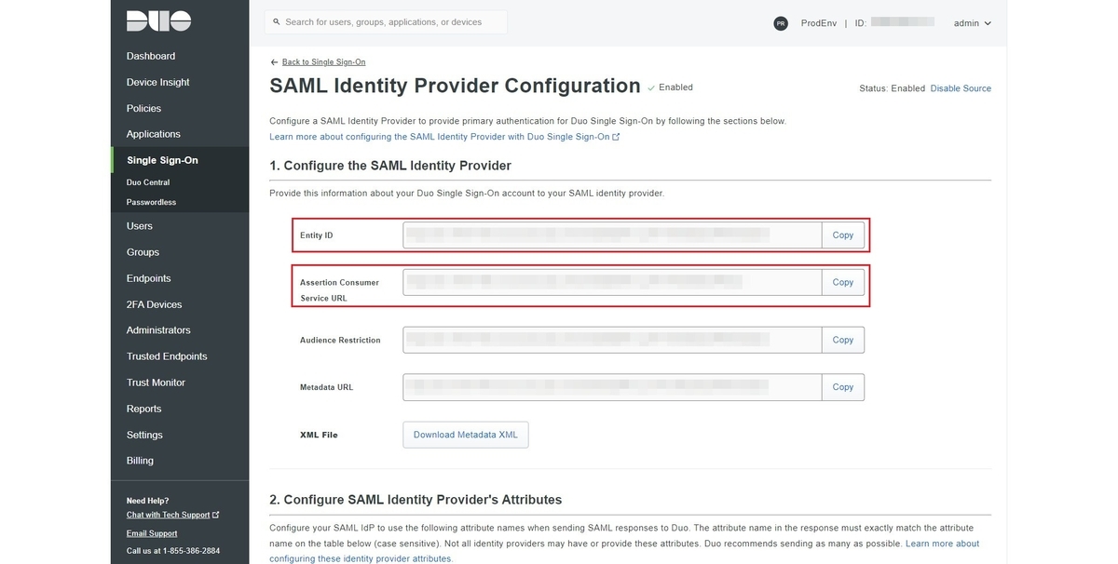Screen dimensions: 1118x564
Task: Open the learn more about SAML Identity Provider link
Action: pyautogui.click(x=444, y=137)
